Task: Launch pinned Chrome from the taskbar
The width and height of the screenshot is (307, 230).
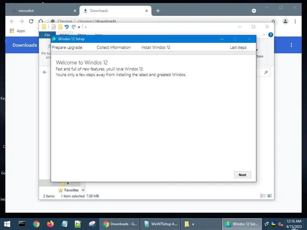Action: pyautogui.click(x=36, y=224)
